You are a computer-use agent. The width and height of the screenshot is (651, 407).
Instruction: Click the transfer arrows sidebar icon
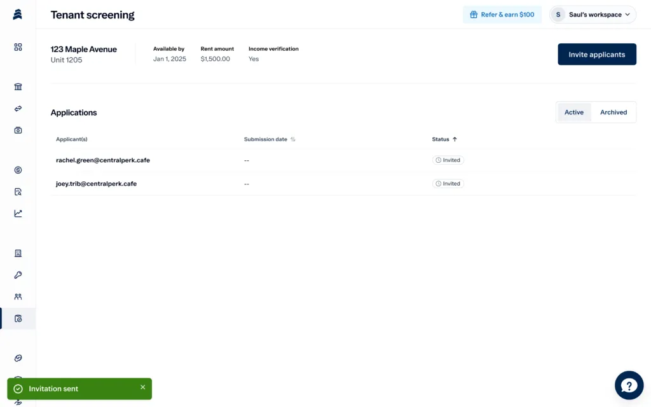pos(17,108)
